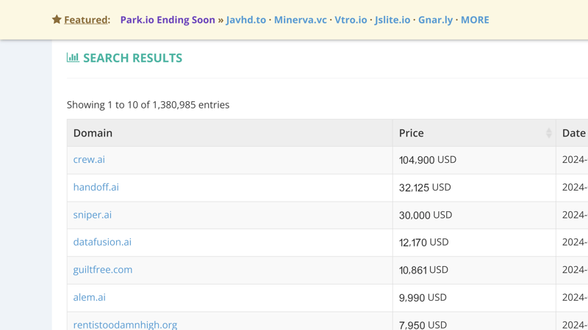Select the 32,125 USD price cell
Screen dimensions: 588x330
click(x=474, y=188)
